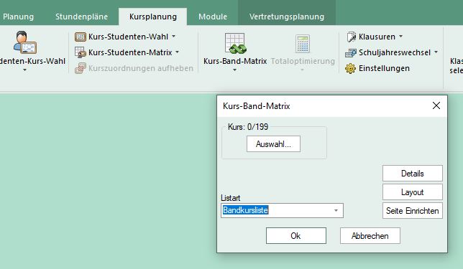Switch to the Module tab

pyautogui.click(x=213, y=16)
